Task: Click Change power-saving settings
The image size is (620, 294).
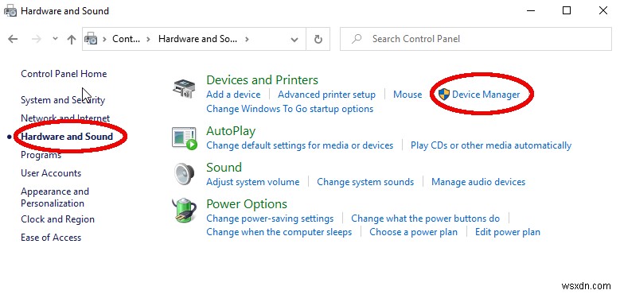Action: [270, 219]
